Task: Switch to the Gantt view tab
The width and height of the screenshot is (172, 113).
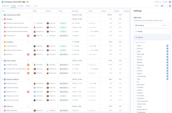Action: pyautogui.click(x=28, y=6)
